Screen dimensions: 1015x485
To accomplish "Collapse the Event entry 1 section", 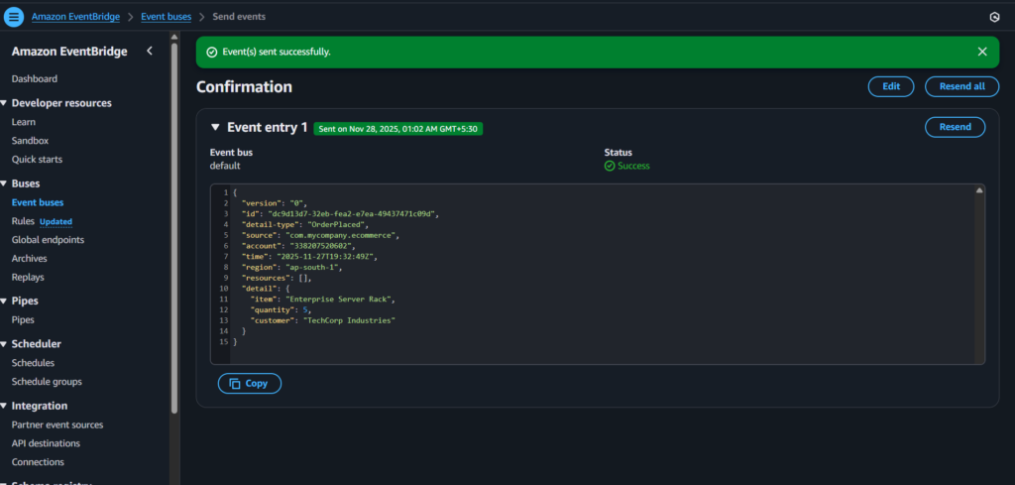I will click(215, 127).
